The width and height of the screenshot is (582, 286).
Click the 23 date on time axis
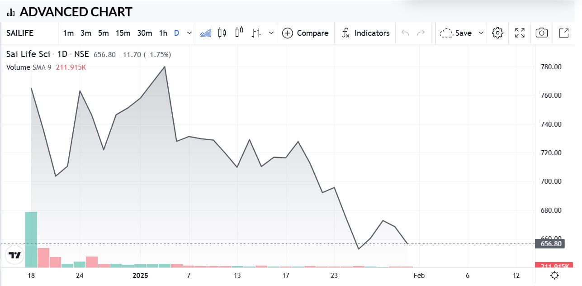point(335,276)
